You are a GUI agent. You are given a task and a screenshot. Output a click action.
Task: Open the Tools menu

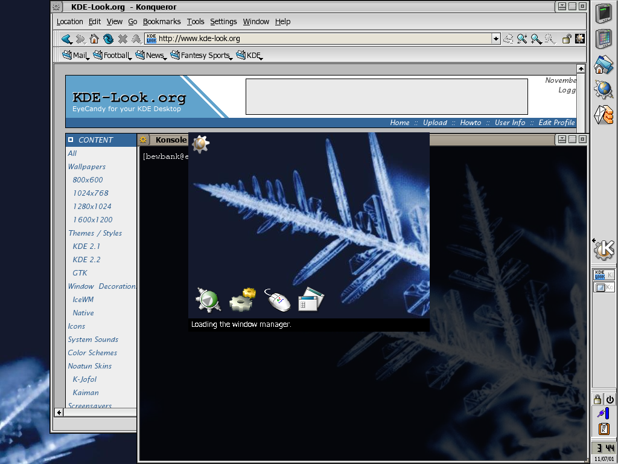(x=196, y=22)
